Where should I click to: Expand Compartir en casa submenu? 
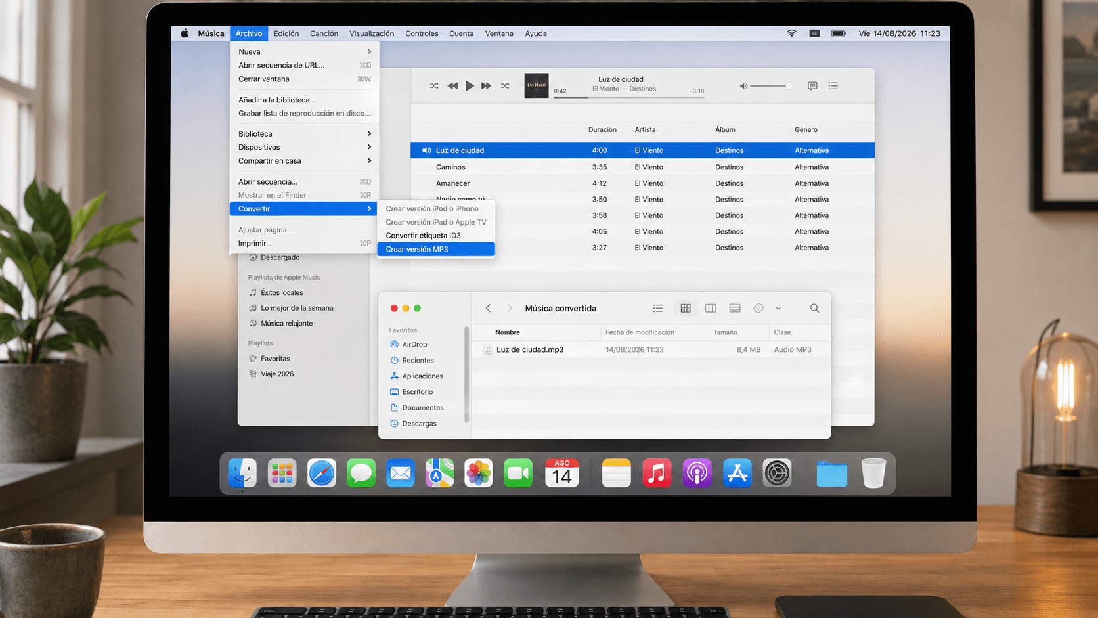[304, 161]
